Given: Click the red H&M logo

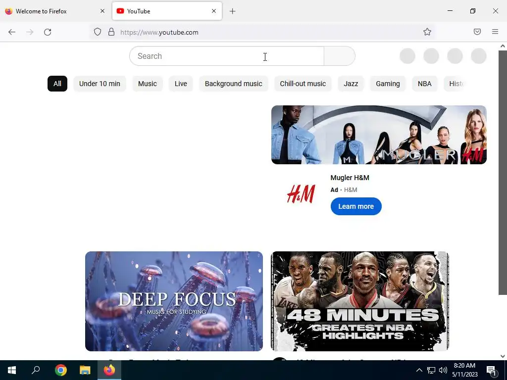Looking at the screenshot, I should tap(301, 194).
